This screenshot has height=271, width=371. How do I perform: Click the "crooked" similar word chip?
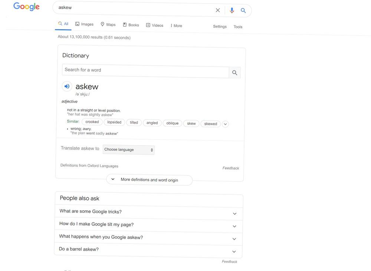pos(92,122)
